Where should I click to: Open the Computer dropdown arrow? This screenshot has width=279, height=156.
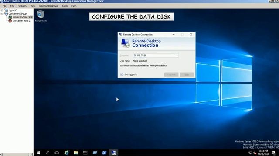pyautogui.click(x=177, y=55)
